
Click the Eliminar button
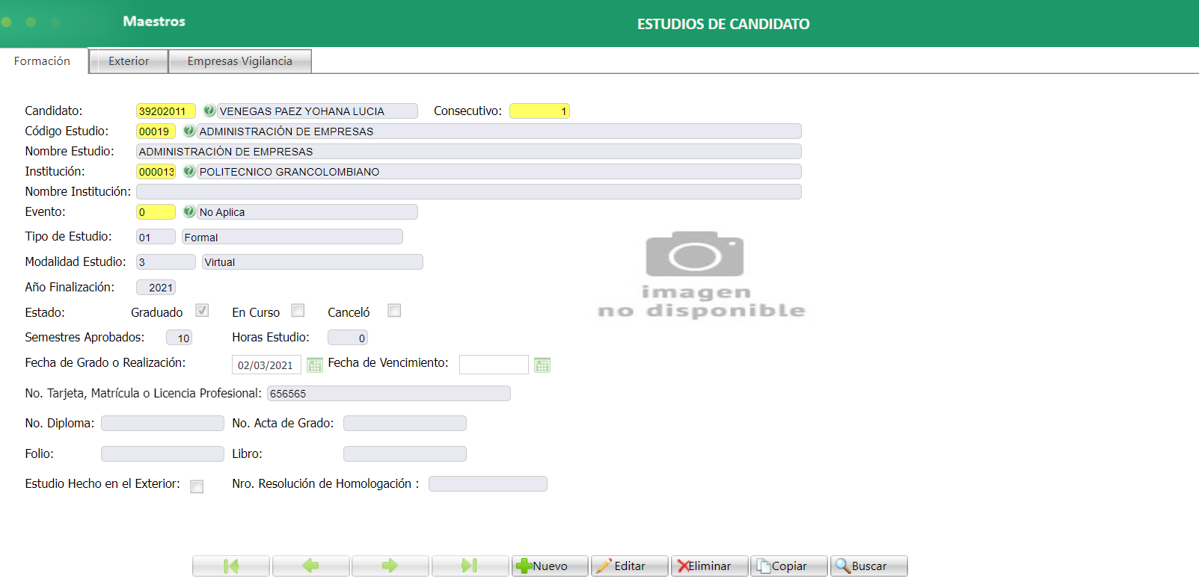pos(709,566)
